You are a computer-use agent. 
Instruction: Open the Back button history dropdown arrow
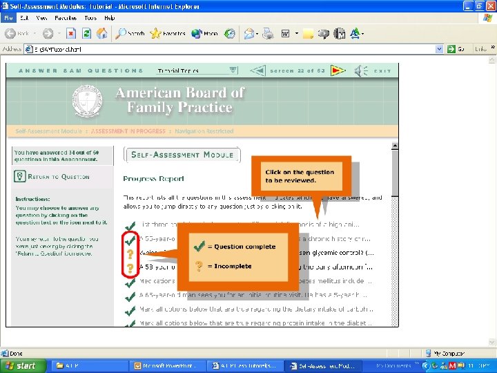tap(35, 33)
